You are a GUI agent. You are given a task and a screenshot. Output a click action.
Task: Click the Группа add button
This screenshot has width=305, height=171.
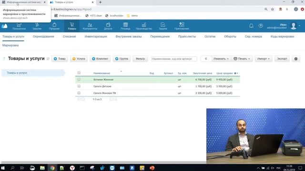(122, 59)
